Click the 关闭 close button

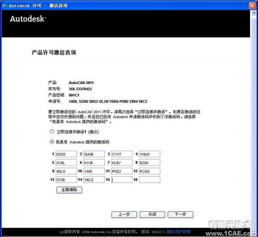click(x=152, y=214)
